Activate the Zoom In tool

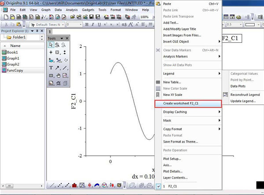point(58,45)
